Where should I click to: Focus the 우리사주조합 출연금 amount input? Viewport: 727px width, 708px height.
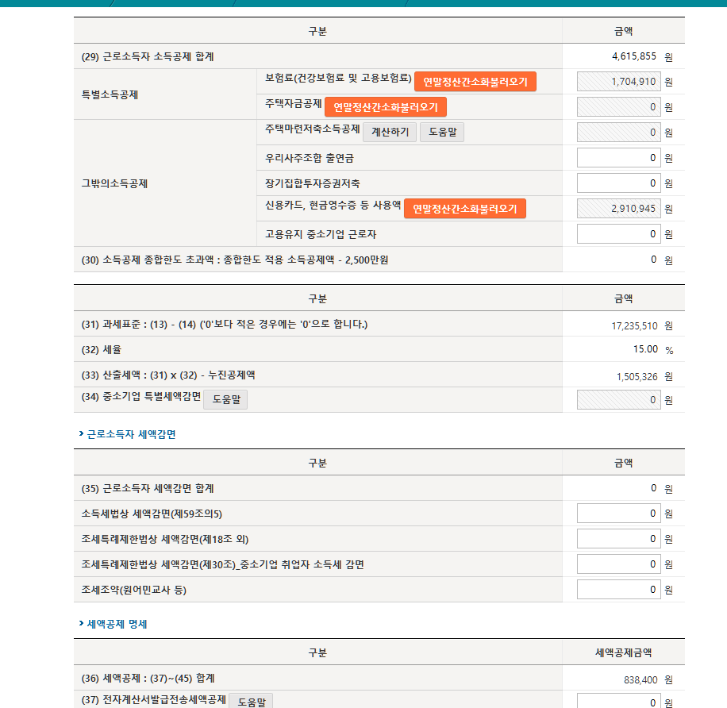click(x=618, y=158)
